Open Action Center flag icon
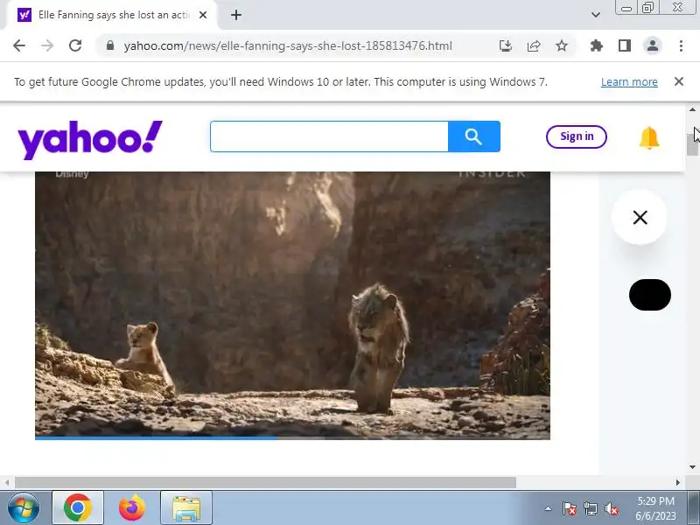 pos(569,508)
